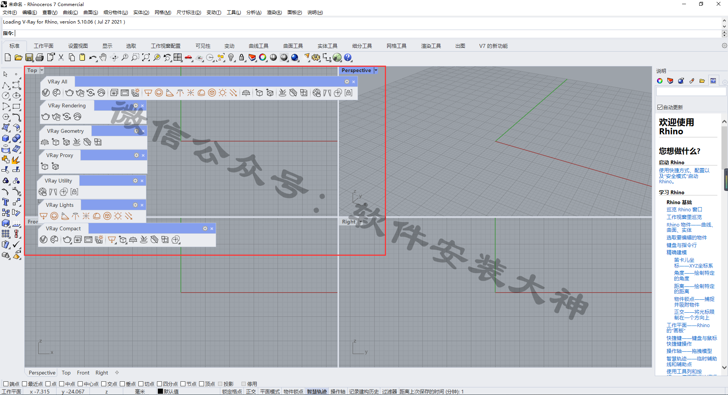Open VRay Proxy toolbar gear options
The image size is (728, 395).
tap(136, 155)
